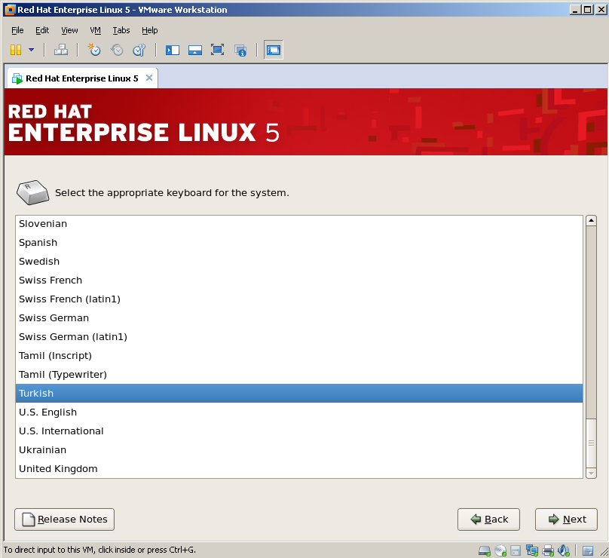Select United Kingdom keyboard layout
This screenshot has height=558, width=609.
pos(299,468)
